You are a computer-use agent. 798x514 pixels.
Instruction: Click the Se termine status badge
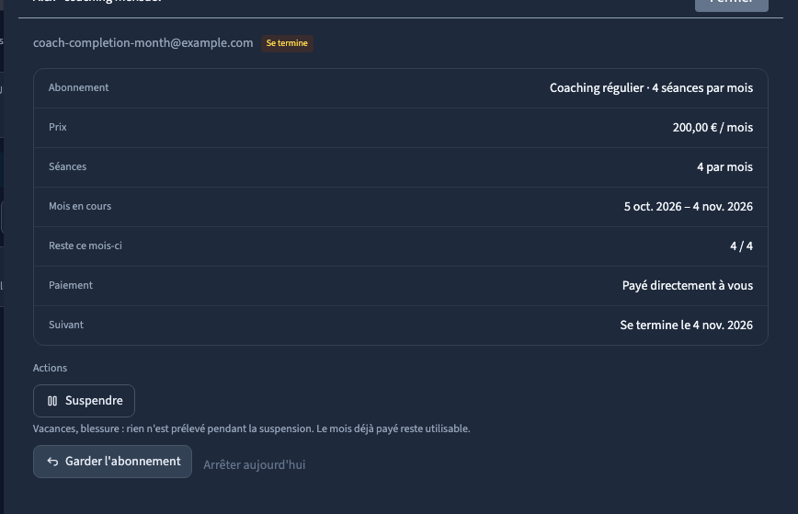pos(287,43)
